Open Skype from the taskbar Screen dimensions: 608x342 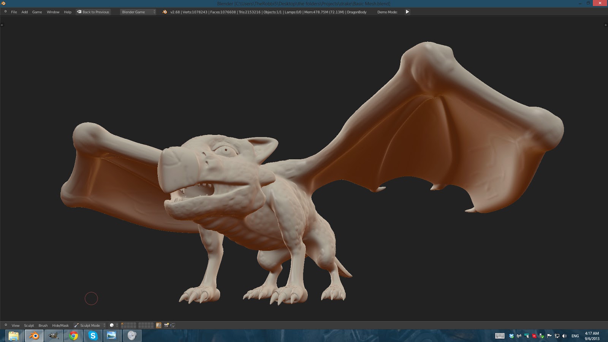click(92, 336)
